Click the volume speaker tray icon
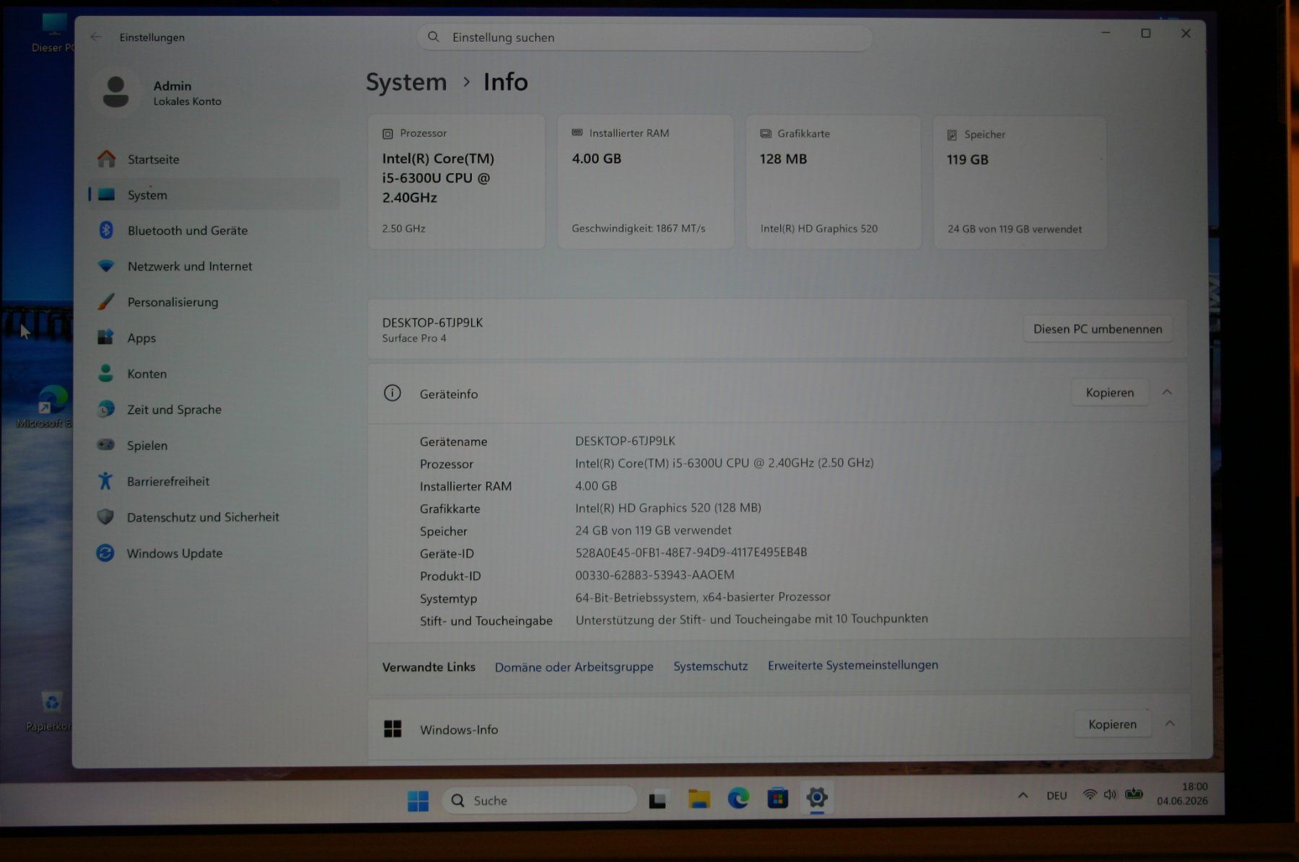 [1110, 795]
